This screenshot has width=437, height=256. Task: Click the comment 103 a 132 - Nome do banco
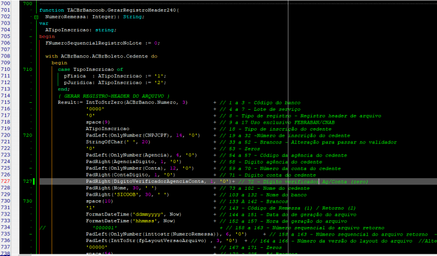coord(263,196)
